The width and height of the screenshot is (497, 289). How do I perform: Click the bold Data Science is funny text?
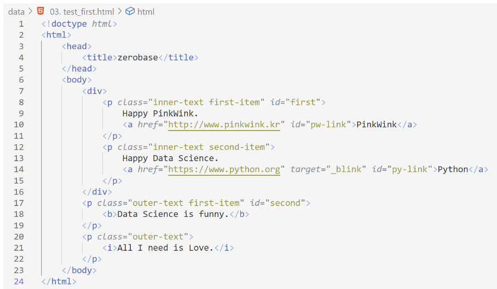pyautogui.click(x=173, y=214)
